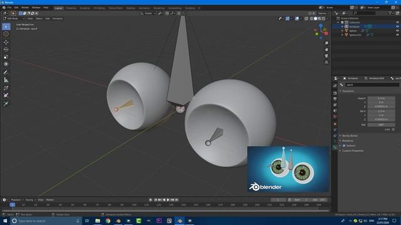The height and width of the screenshot is (225, 401).
Task: Choose the Move tool
Action: click(6, 42)
